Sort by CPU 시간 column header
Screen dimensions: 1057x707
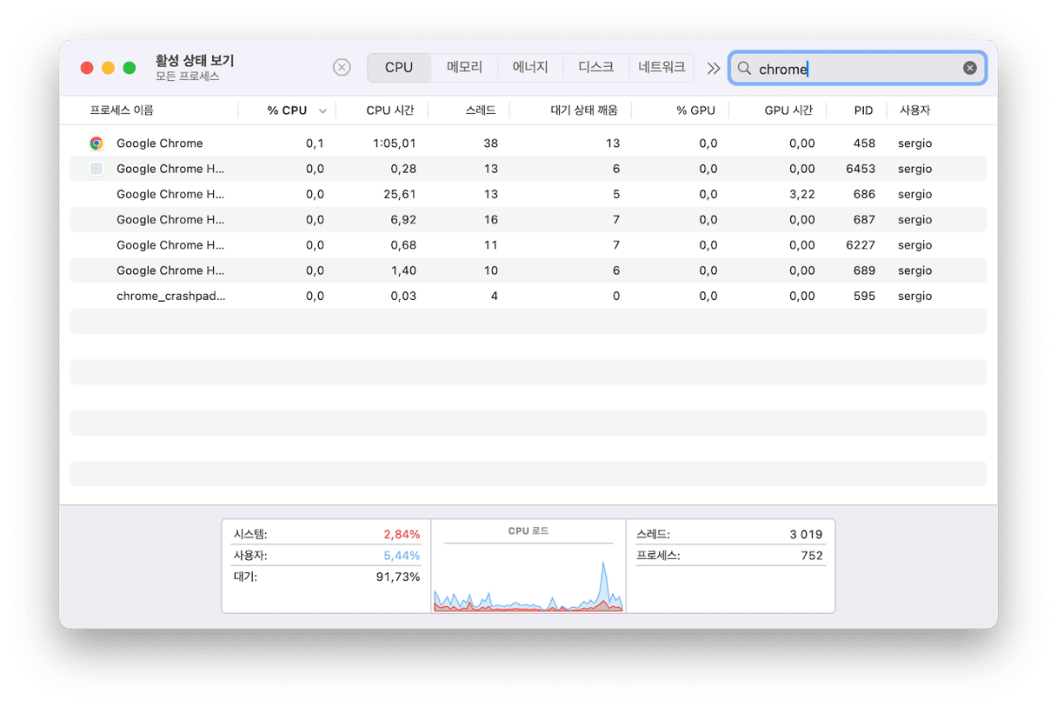click(x=390, y=110)
